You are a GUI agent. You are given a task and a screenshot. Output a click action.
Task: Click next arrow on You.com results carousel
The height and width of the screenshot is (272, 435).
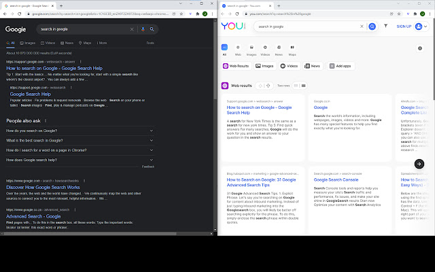pos(419,164)
